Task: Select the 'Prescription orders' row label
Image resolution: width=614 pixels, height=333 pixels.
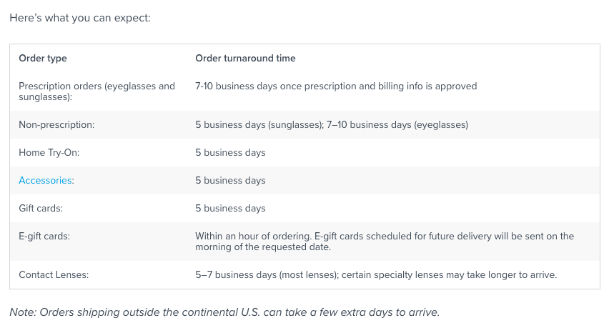Action: click(96, 91)
